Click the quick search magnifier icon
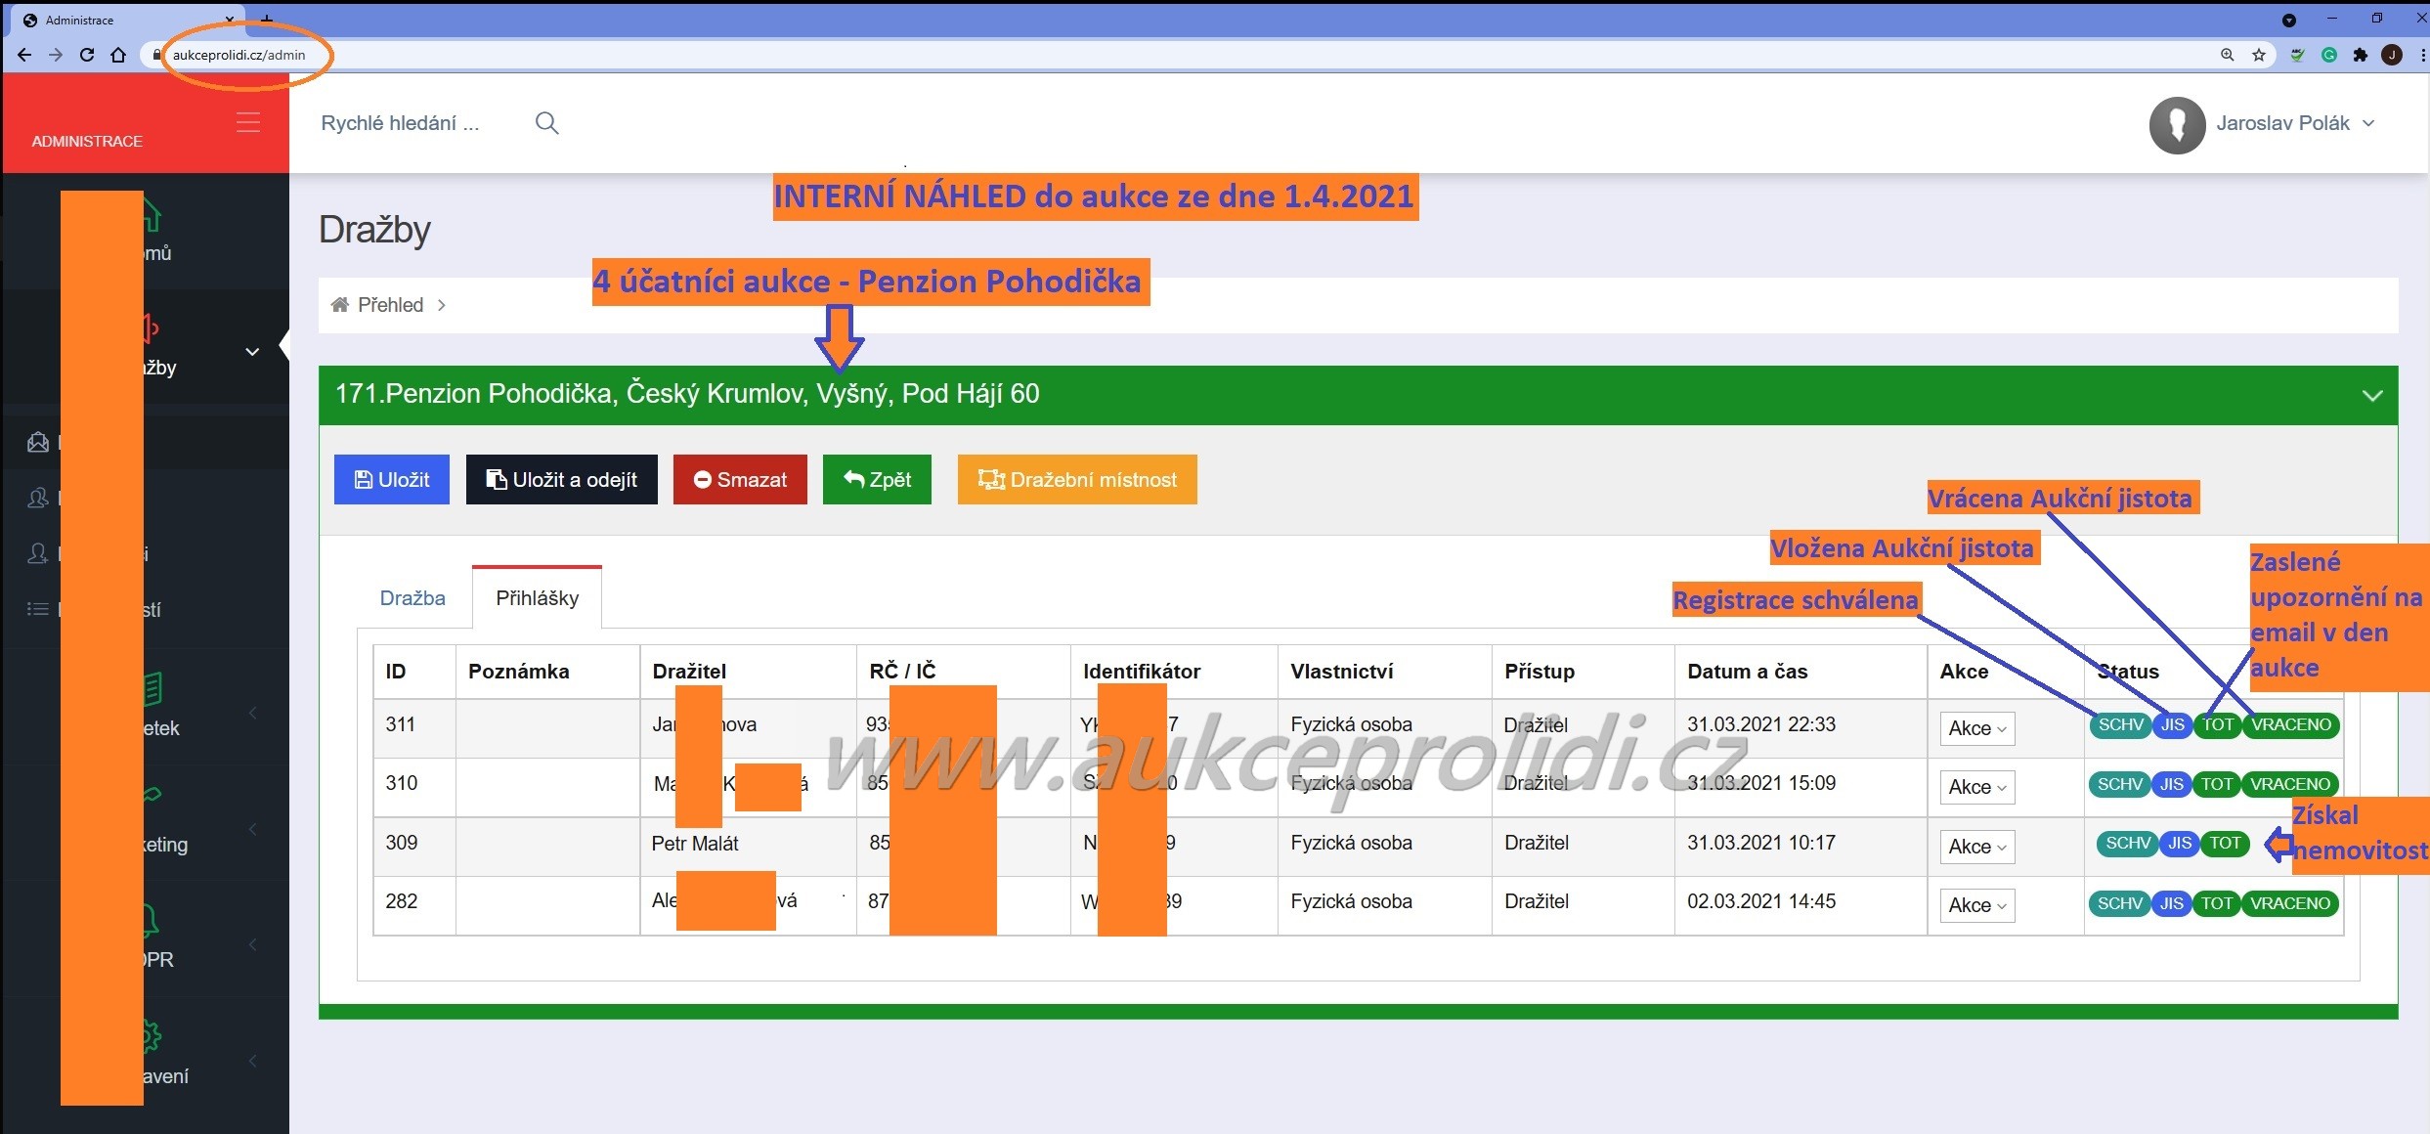 point(546,123)
